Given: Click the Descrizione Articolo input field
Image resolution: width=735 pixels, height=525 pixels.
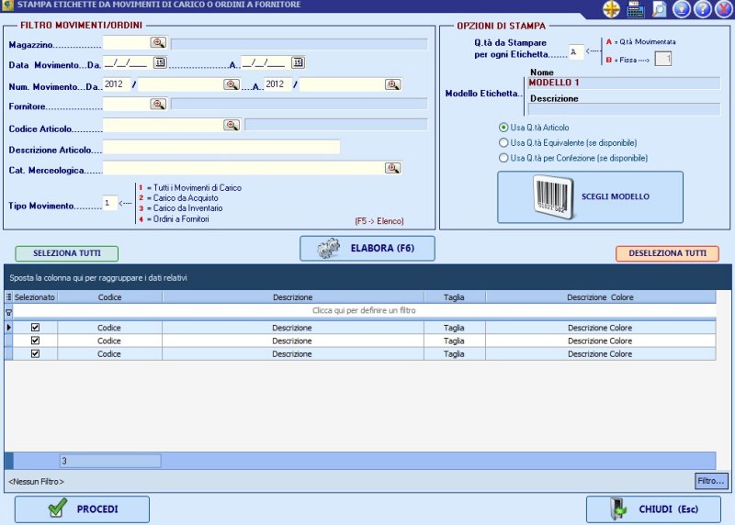Looking at the screenshot, I should coord(220,147).
